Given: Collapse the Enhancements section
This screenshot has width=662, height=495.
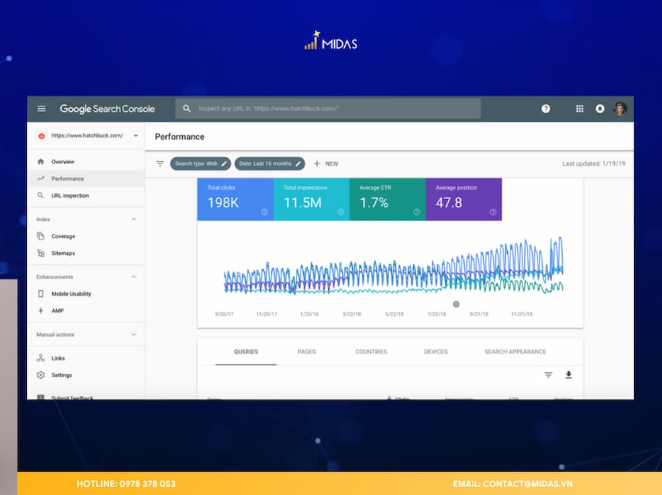Looking at the screenshot, I should (134, 277).
